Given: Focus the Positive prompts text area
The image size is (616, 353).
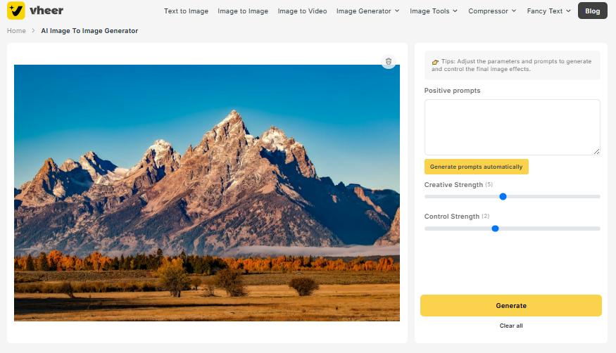Looking at the screenshot, I should [513, 127].
